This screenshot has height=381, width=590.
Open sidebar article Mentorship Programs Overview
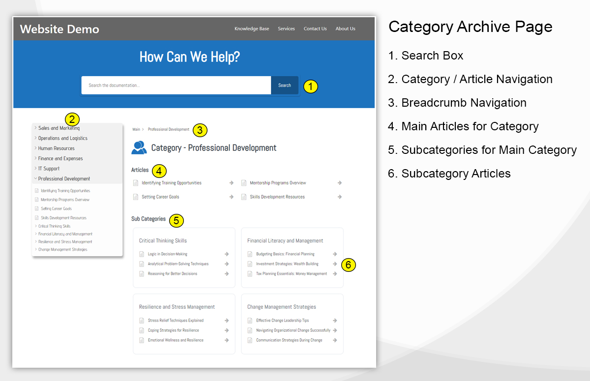coord(65,200)
